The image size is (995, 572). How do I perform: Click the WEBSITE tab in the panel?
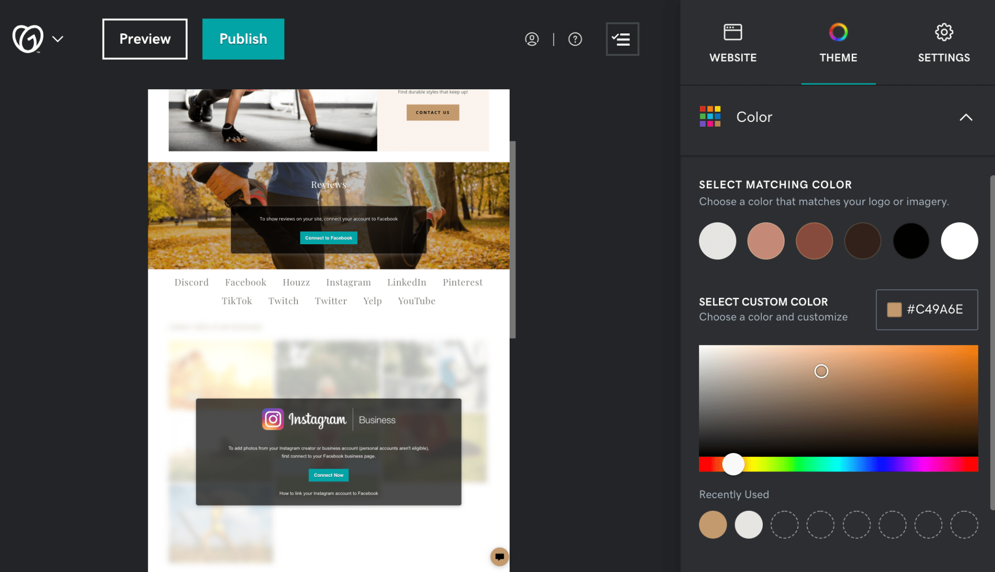[x=733, y=42]
